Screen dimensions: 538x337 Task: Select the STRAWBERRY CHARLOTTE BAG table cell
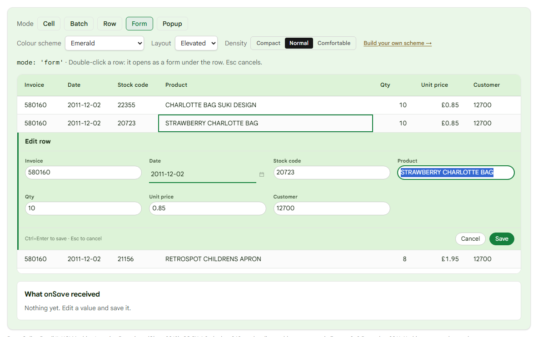pos(265,123)
